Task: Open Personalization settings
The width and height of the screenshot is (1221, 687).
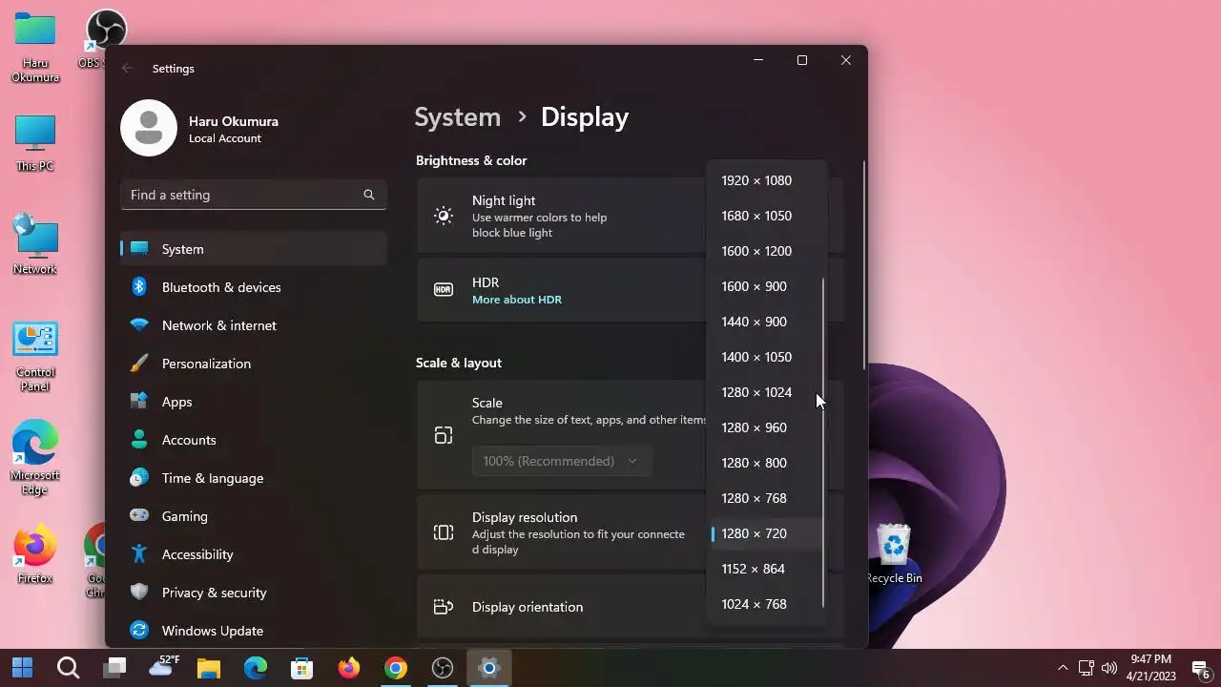Action: click(254, 364)
